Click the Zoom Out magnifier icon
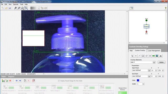 pos(19,8)
